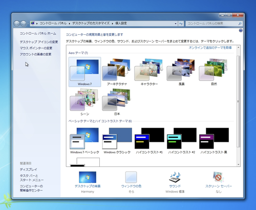This screenshot has height=210, width=256.
Task: Open スクリーン セーバー icon
Action: pyautogui.click(x=219, y=177)
